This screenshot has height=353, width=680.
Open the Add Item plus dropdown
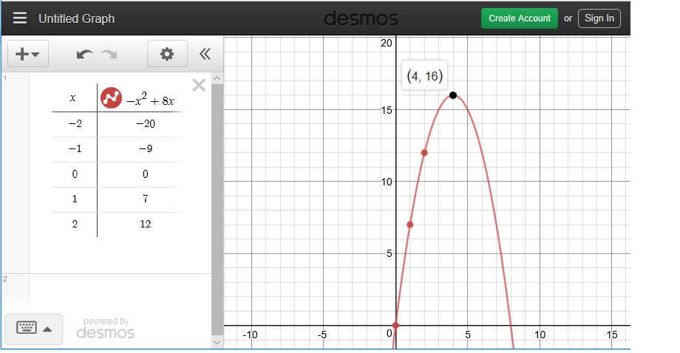click(x=27, y=54)
